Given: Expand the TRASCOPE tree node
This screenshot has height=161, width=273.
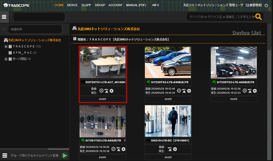Looking at the screenshot, I should [x=6, y=47].
